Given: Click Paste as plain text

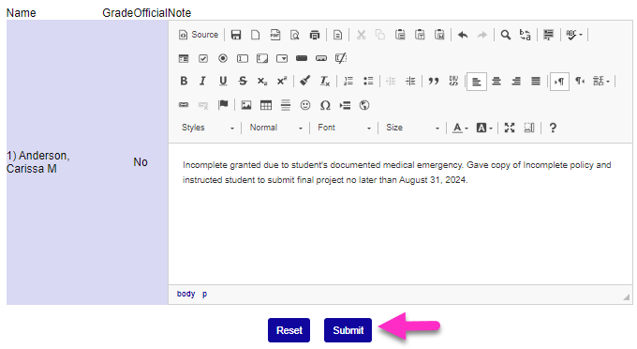Looking at the screenshot, I should [420, 35].
